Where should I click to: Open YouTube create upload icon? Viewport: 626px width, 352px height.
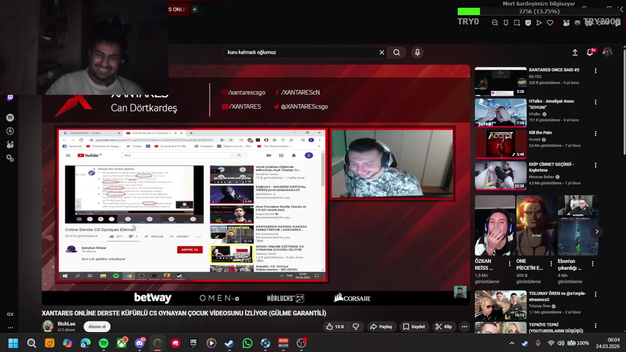point(575,52)
